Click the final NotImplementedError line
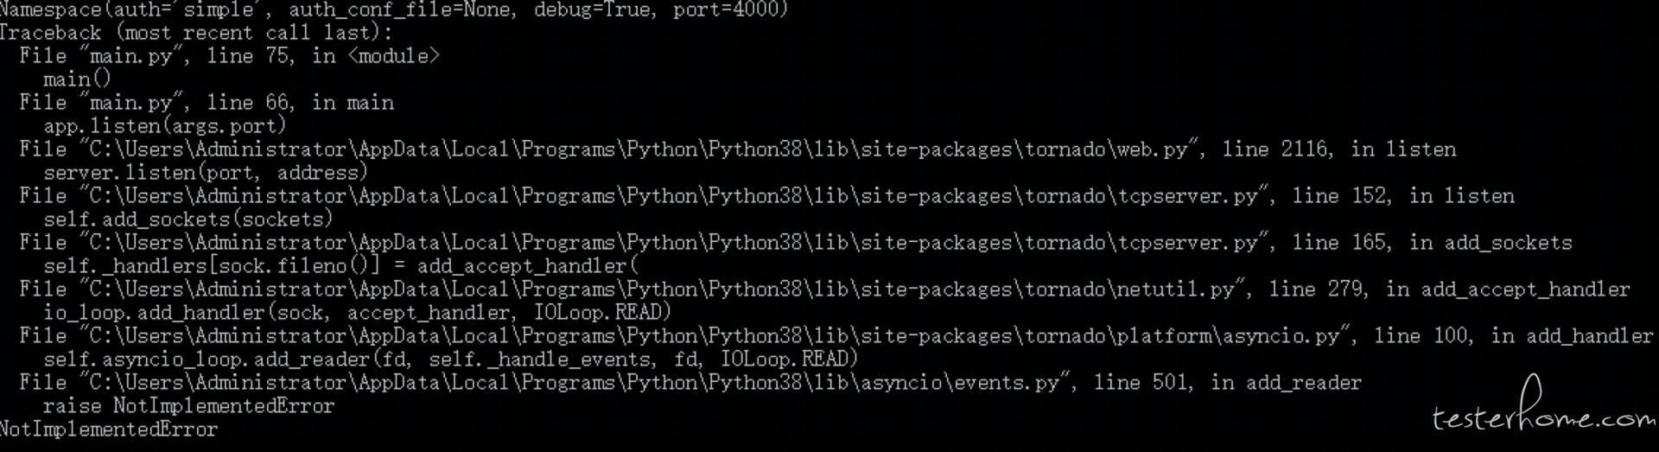 point(109,430)
